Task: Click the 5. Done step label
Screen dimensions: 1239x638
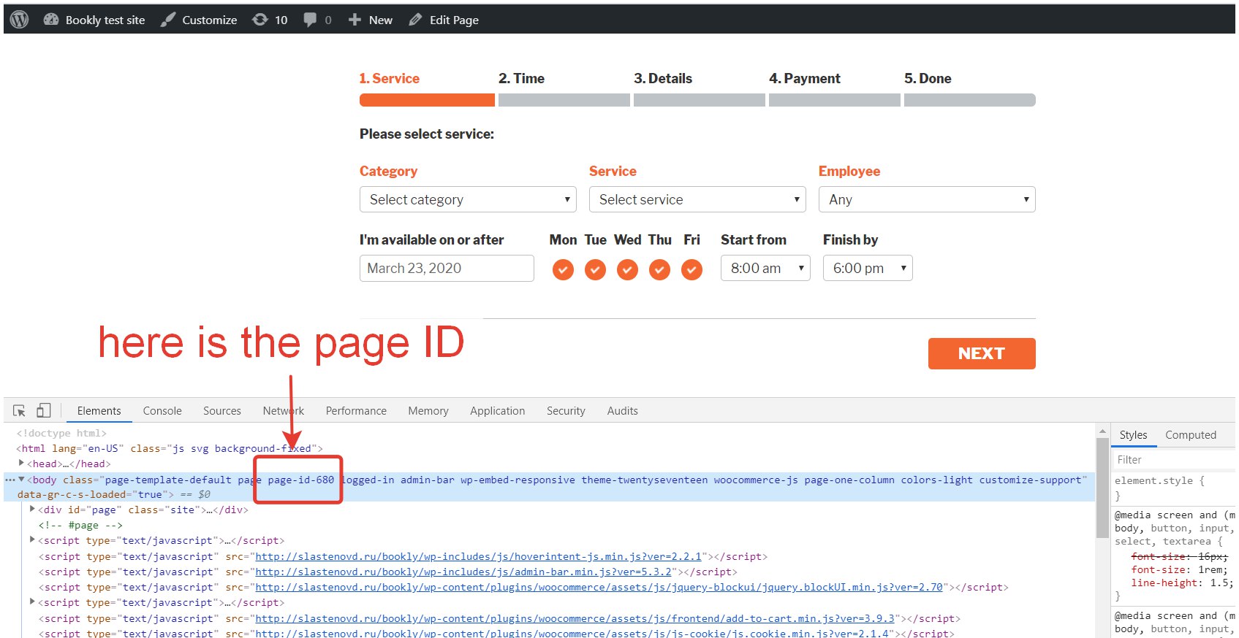Action: point(928,78)
